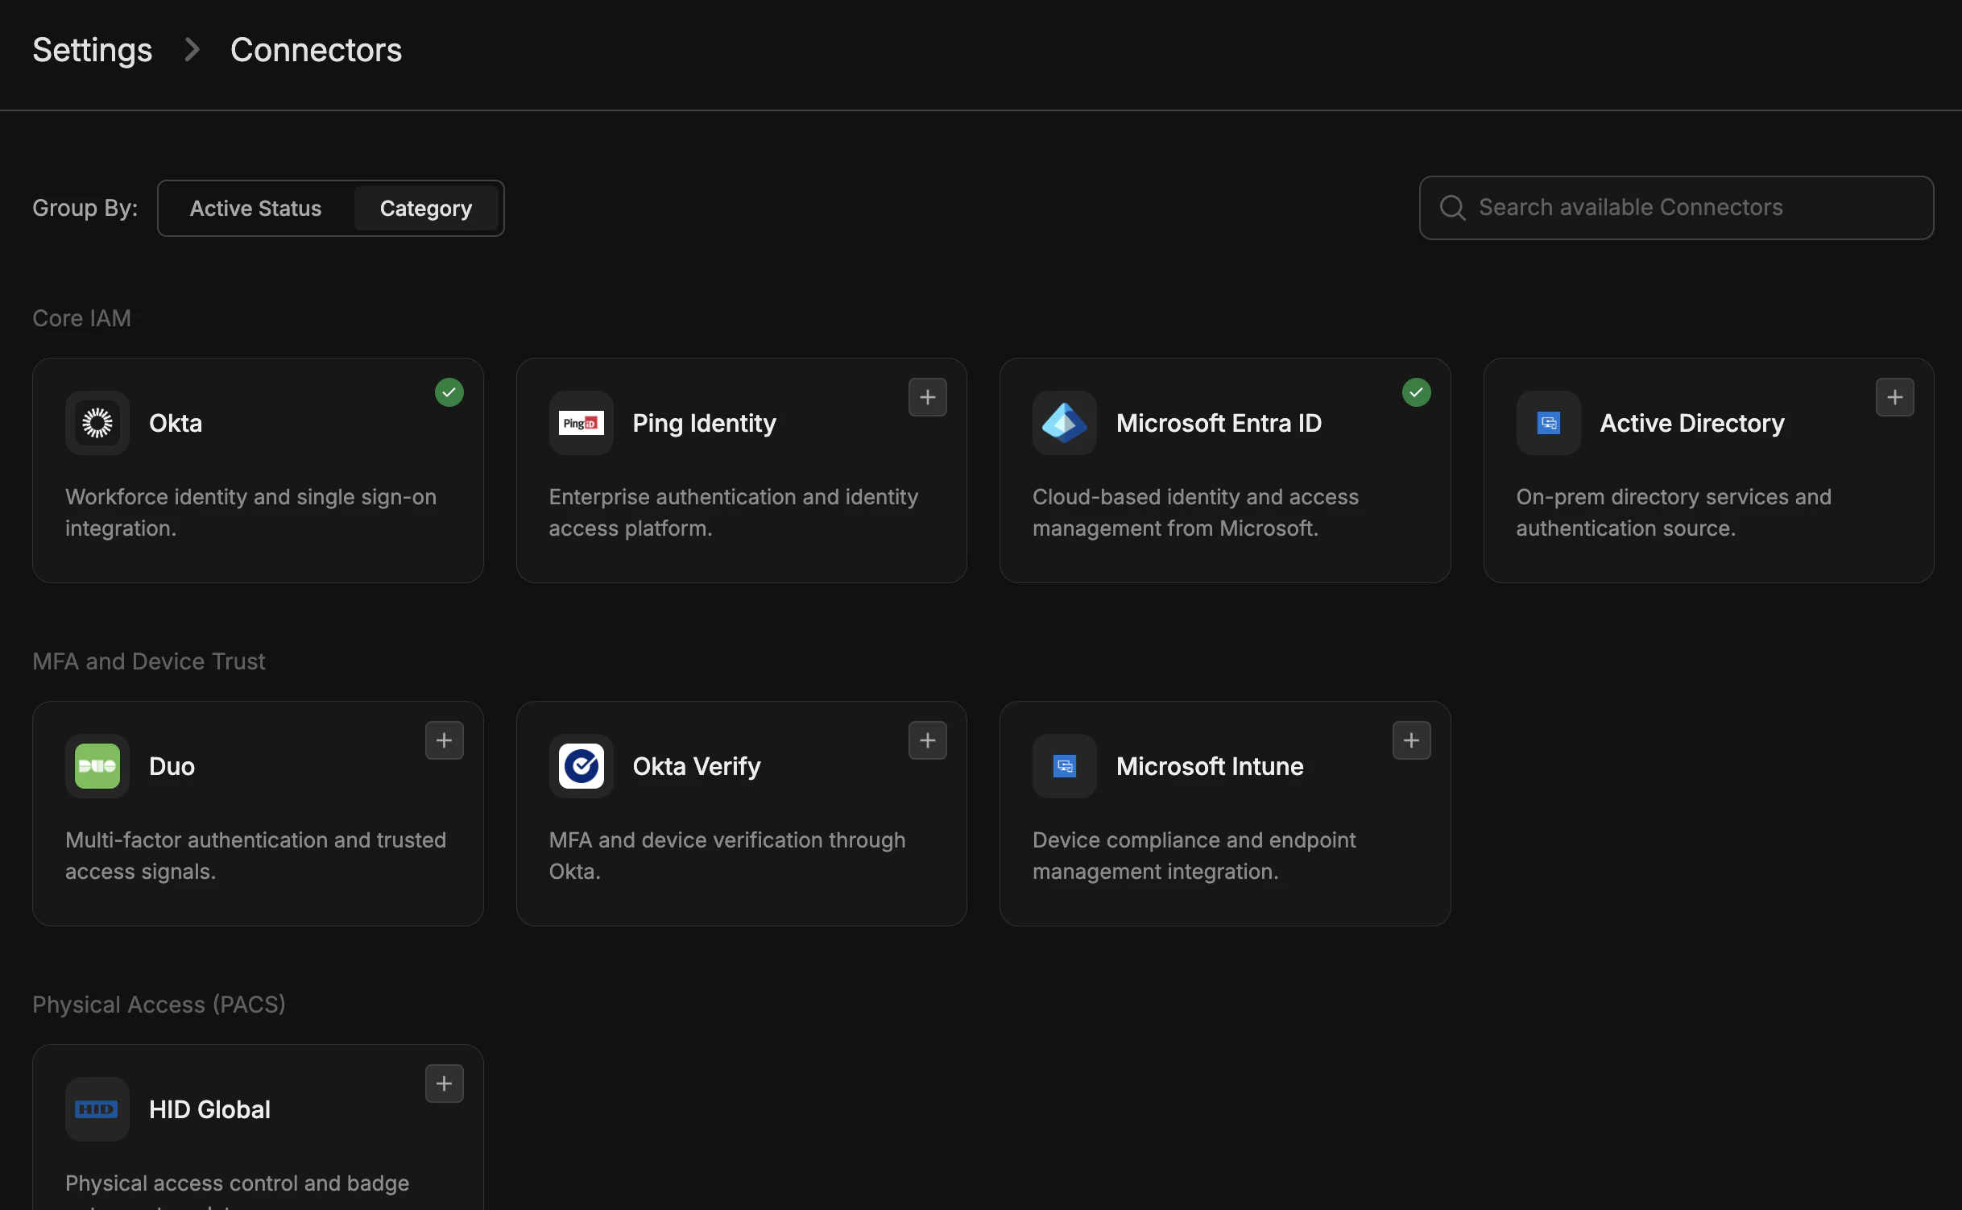Viewport: 1962px width, 1210px height.
Task: Add the Okta Verify connector
Action: pyautogui.click(x=928, y=740)
